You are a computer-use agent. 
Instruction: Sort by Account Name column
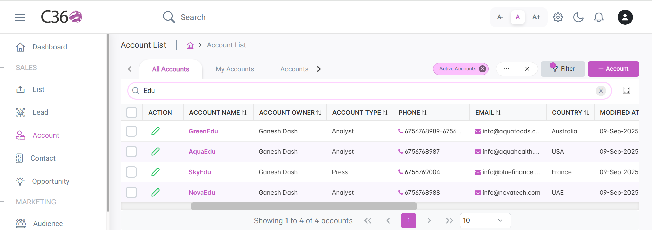(x=244, y=113)
